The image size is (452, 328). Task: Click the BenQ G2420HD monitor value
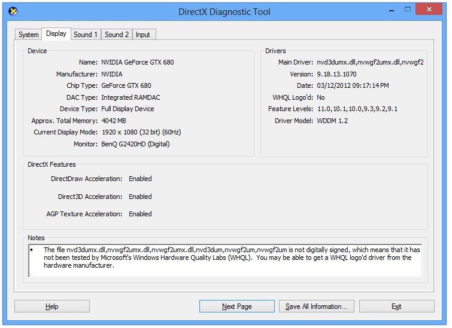coord(135,144)
